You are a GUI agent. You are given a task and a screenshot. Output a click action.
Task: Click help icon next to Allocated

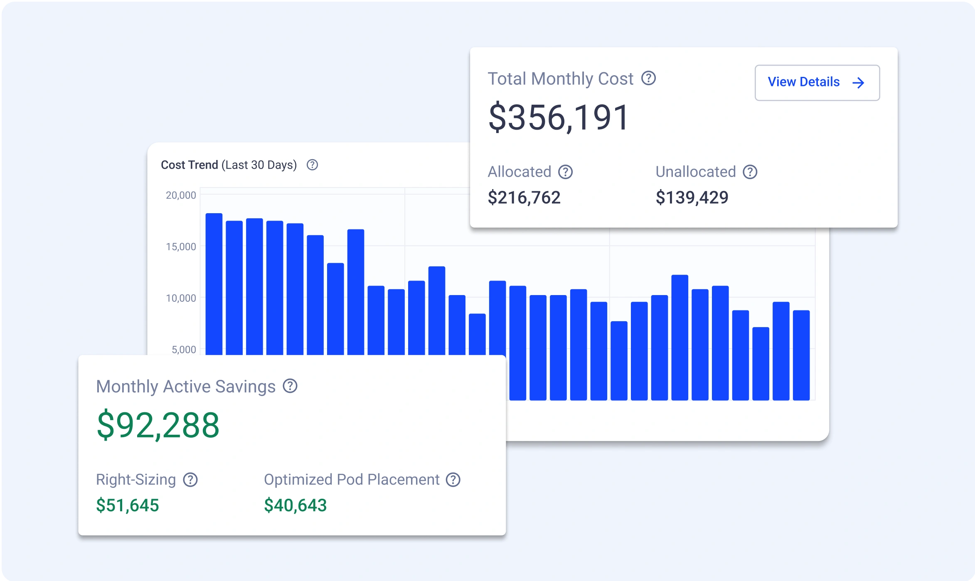pos(565,172)
